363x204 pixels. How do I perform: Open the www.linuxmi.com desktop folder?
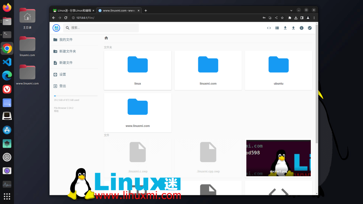pyautogui.click(x=27, y=75)
